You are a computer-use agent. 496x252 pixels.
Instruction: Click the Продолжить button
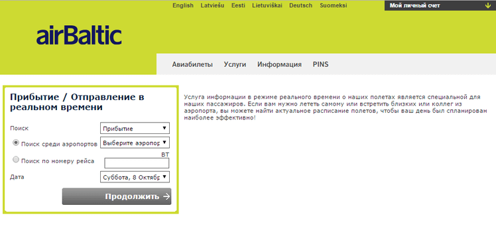117,196
